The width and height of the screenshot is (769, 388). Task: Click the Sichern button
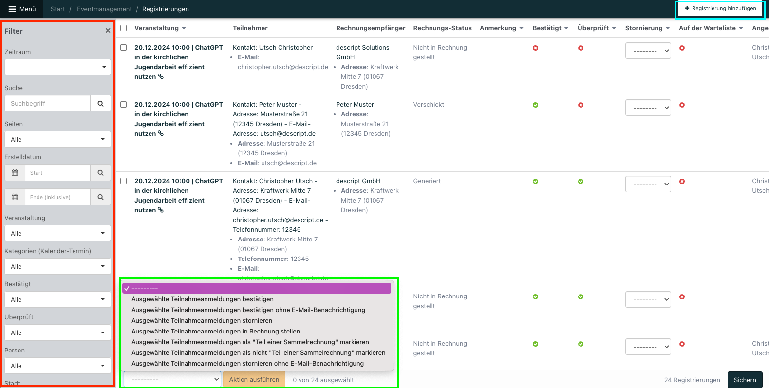coord(745,380)
